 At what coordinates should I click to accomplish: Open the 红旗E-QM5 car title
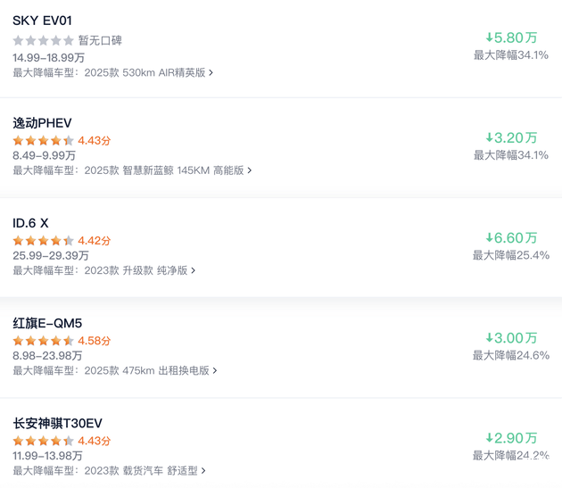pos(47,323)
